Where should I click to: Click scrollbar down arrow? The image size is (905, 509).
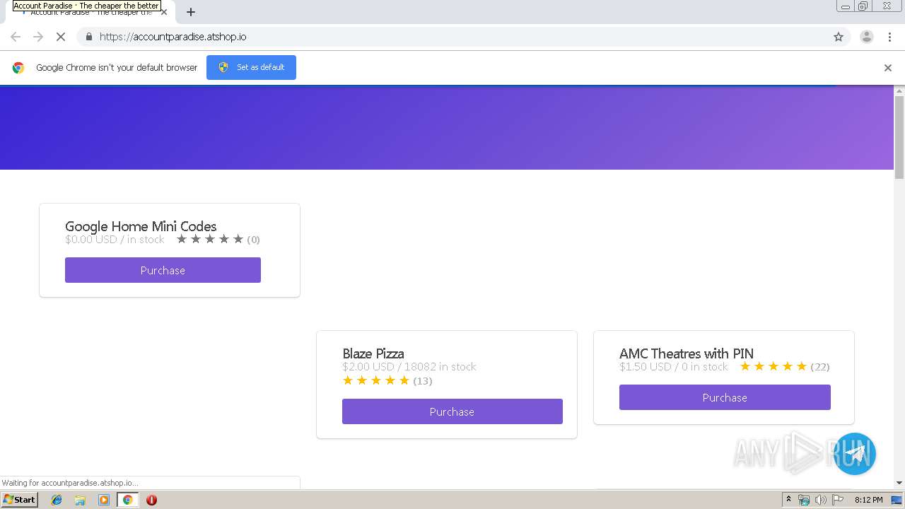click(x=899, y=483)
